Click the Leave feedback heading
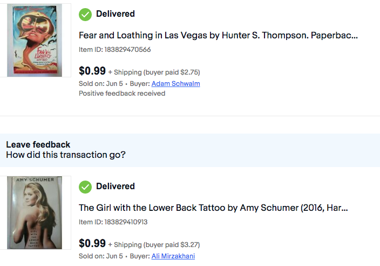Viewport: 380px width, 266px height. (x=38, y=145)
